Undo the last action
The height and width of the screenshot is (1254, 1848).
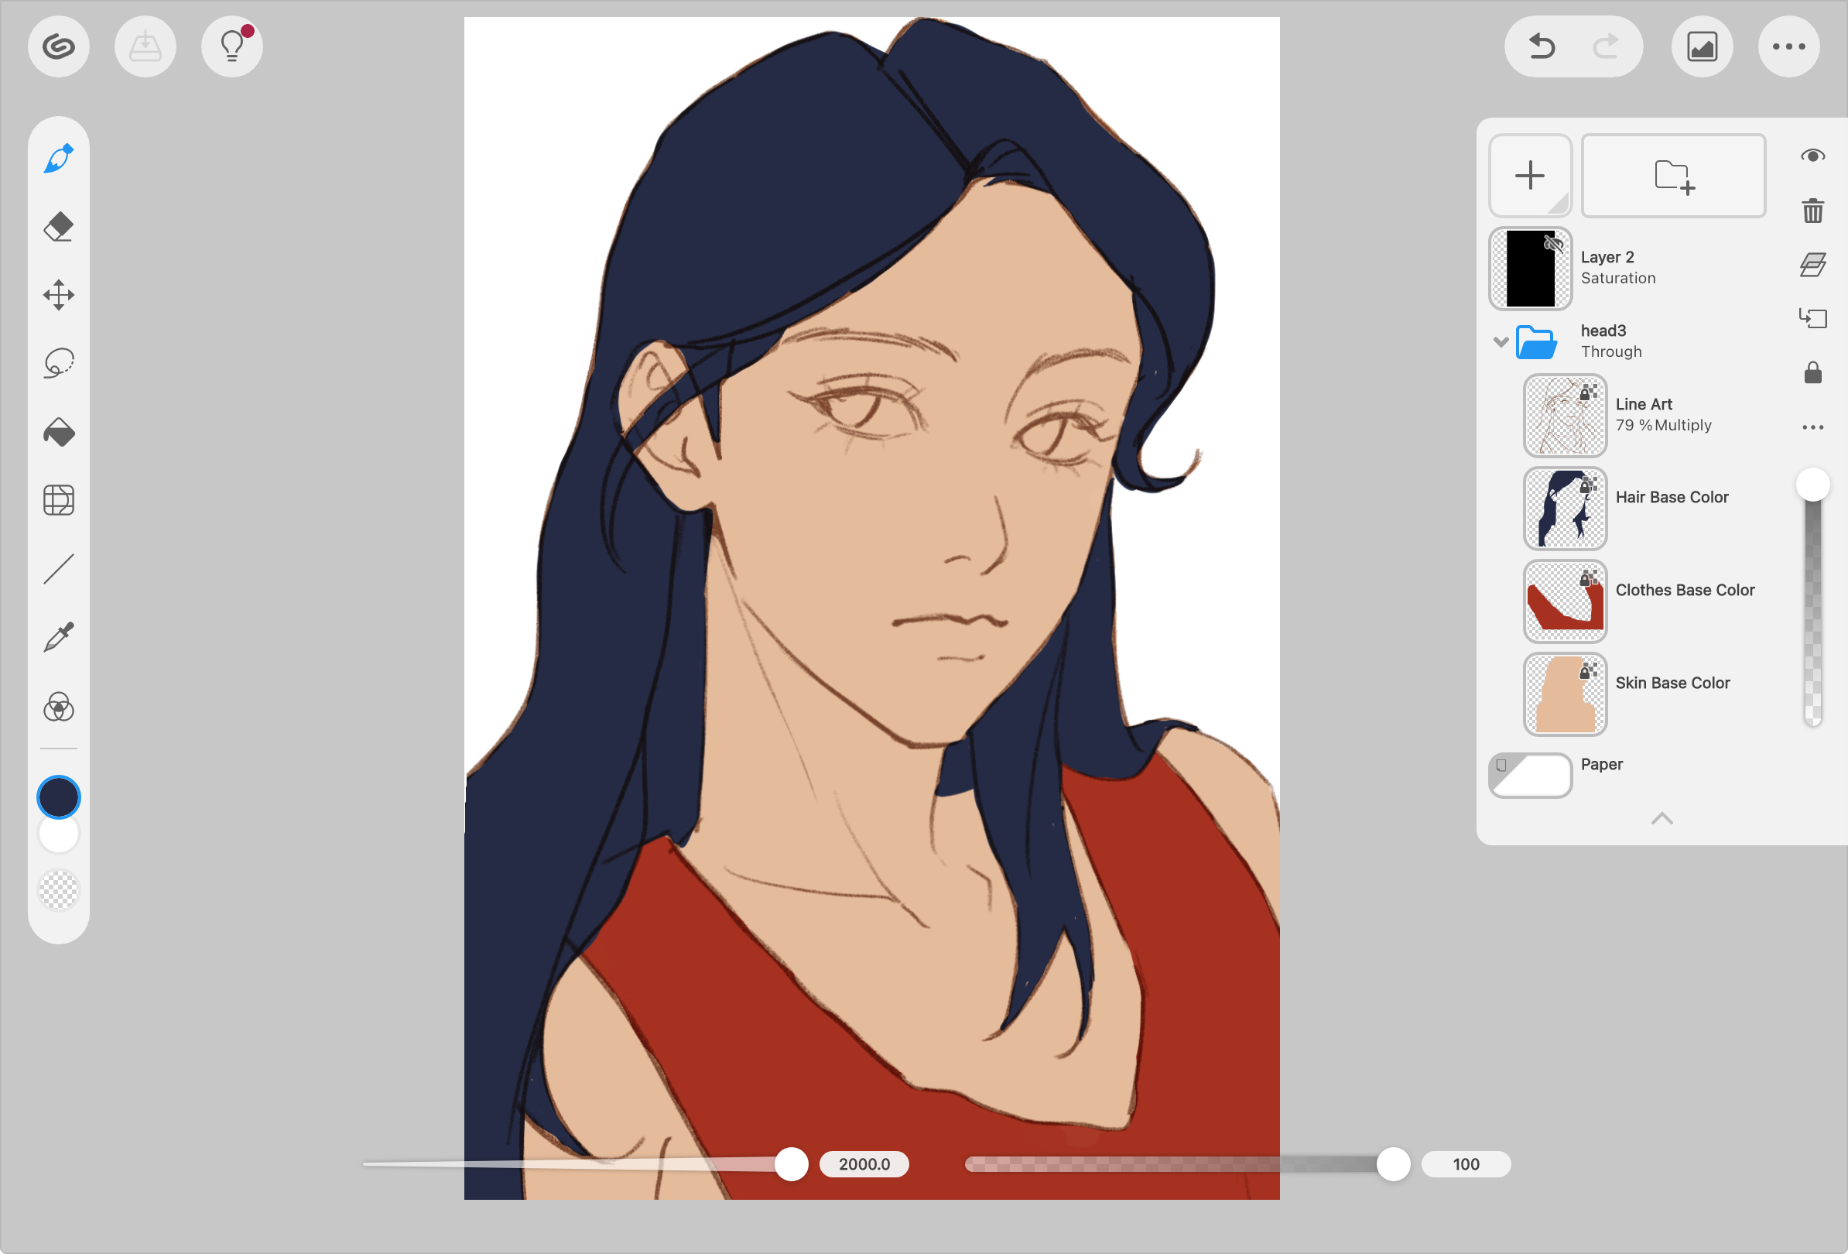click(x=1540, y=46)
